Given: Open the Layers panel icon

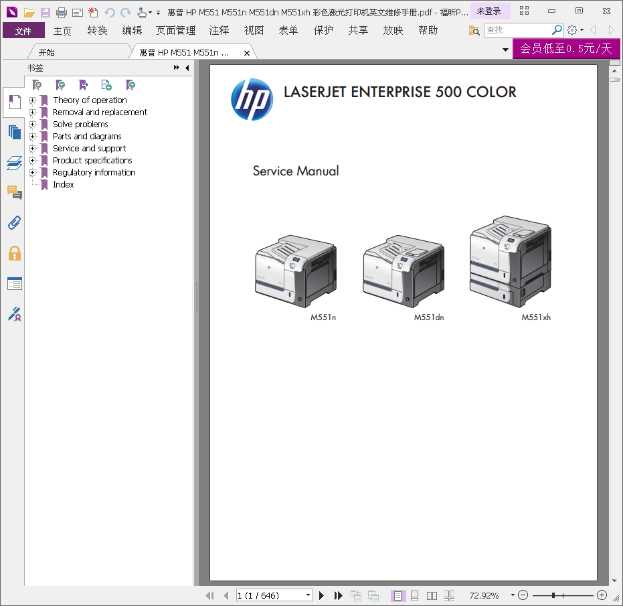Looking at the screenshot, I should tap(14, 163).
